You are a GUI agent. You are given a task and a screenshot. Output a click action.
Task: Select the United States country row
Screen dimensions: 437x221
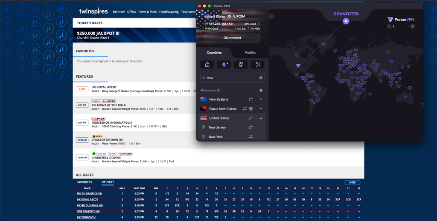click(x=232, y=118)
